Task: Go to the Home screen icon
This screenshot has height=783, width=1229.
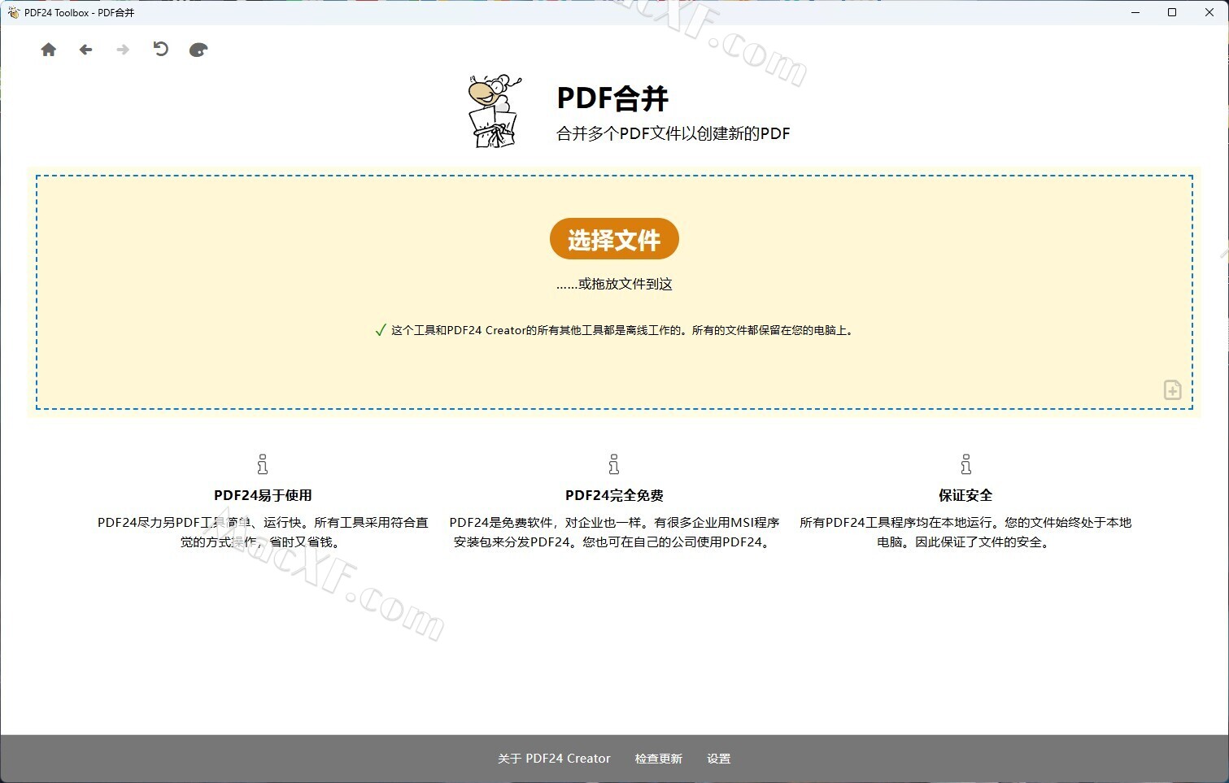Action: pyautogui.click(x=49, y=50)
